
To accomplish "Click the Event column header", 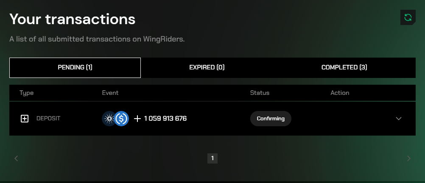I will tap(110, 93).
